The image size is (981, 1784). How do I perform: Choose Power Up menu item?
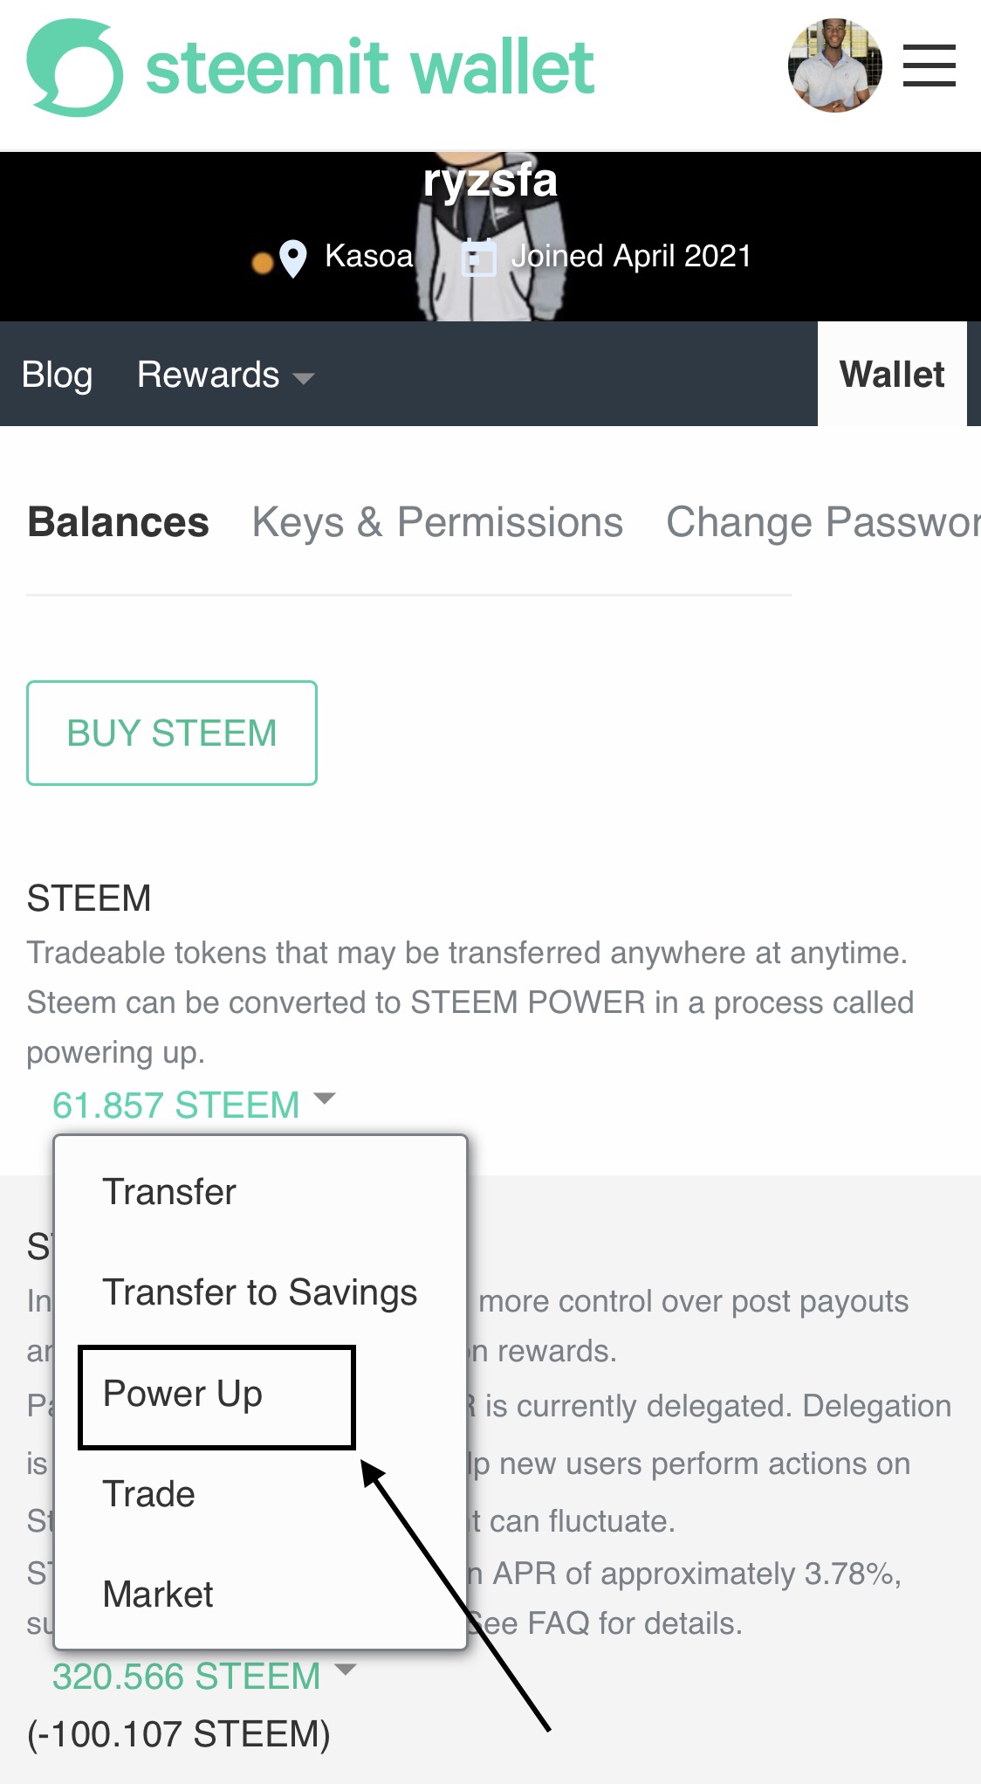coord(182,1394)
